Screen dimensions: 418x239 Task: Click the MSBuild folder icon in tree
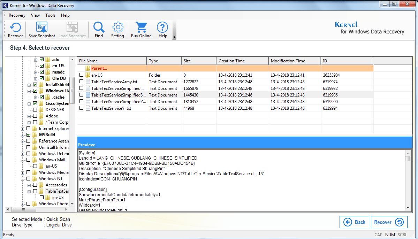(35, 135)
